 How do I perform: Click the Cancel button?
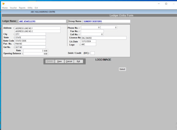coord(69,61)
